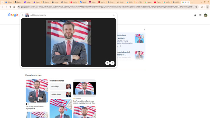Screen dimensions: 210x118
Task: Switch to the appoi Google tab
Action: (148, 2)
